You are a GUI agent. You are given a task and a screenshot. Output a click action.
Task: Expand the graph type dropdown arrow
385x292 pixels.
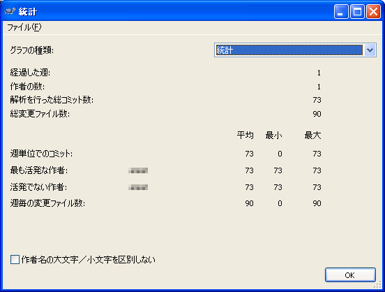pos(370,50)
